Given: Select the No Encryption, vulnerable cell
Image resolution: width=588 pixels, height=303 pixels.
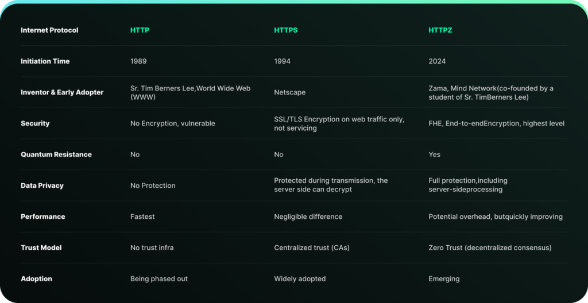Looking at the screenshot, I should click(172, 123).
